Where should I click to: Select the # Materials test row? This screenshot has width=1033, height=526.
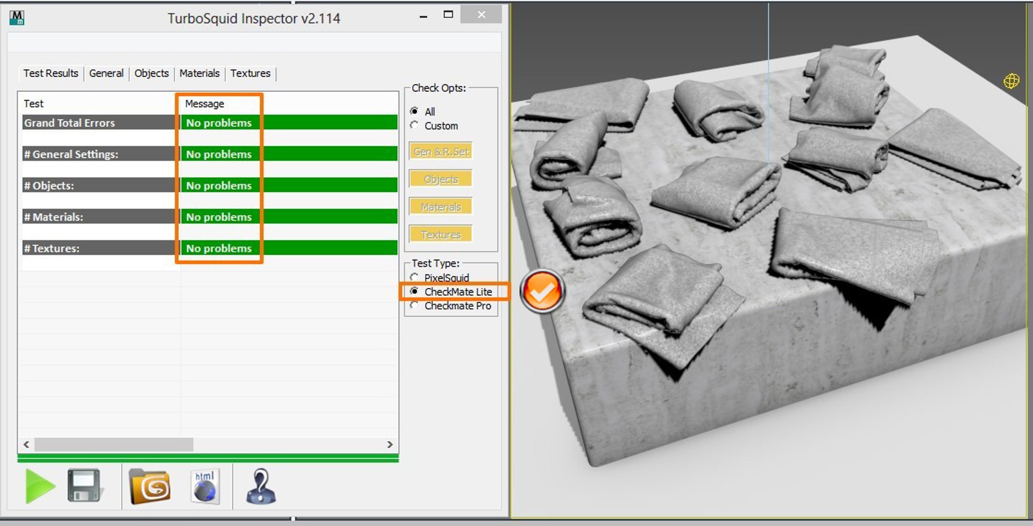209,217
